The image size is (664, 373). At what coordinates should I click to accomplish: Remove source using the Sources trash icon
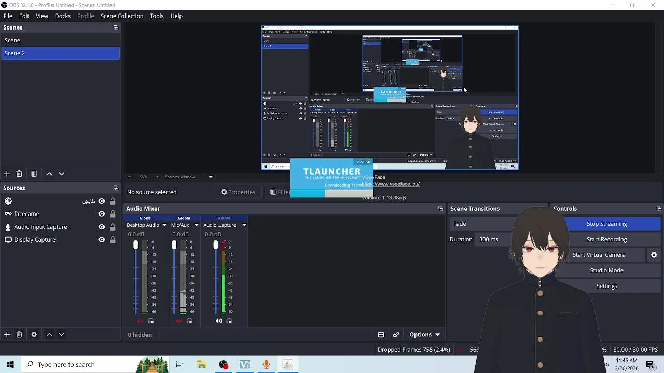tap(19, 335)
